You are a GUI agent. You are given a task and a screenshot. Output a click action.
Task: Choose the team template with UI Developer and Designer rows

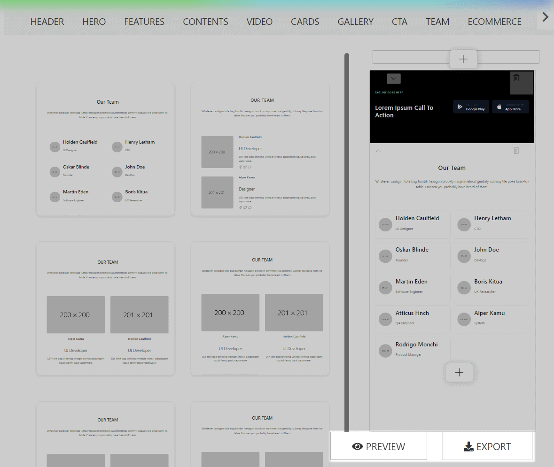(260, 149)
